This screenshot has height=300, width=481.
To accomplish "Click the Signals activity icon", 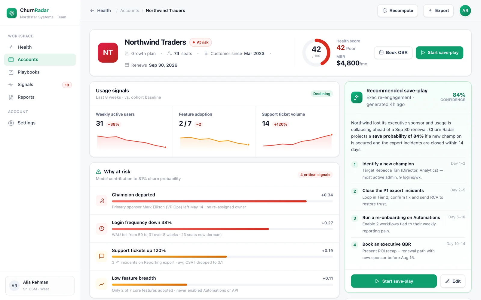I will pyautogui.click(x=11, y=85).
